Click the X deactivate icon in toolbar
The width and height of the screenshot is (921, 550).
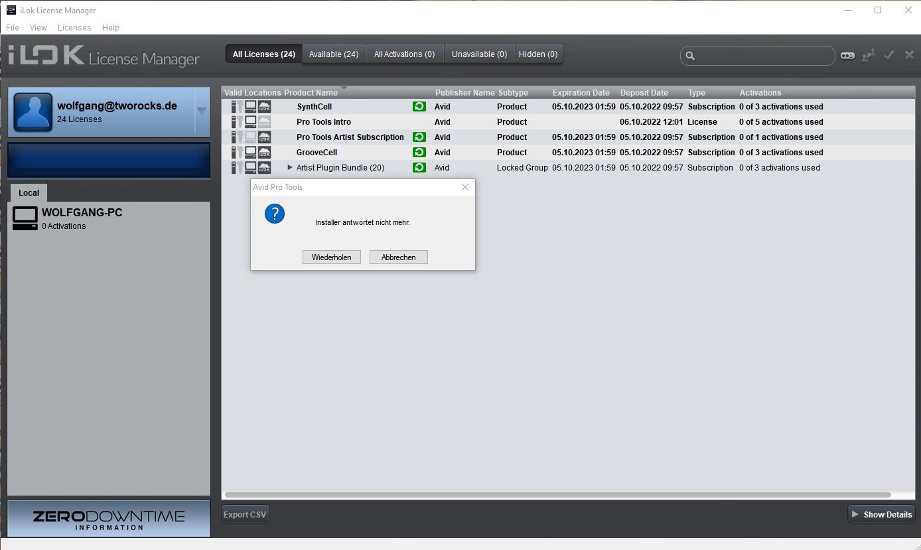click(x=909, y=55)
